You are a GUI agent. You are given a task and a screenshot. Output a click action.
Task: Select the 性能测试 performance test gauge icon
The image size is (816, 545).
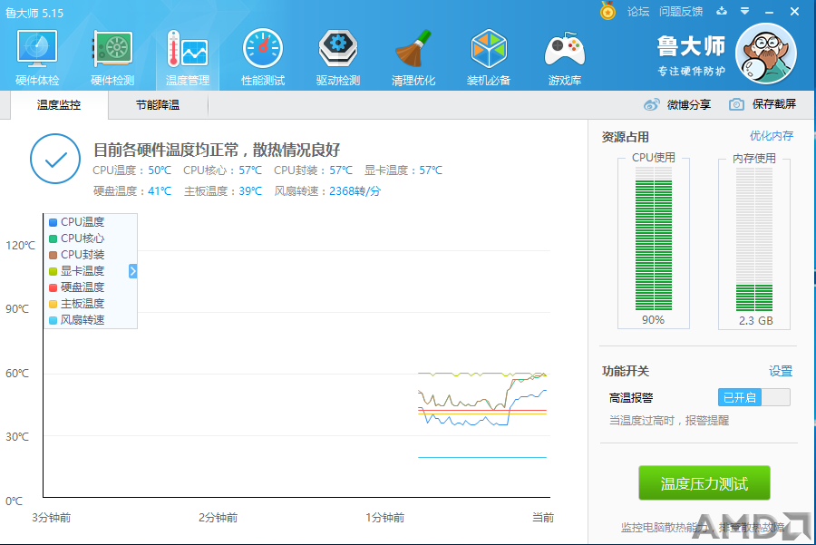(x=263, y=48)
